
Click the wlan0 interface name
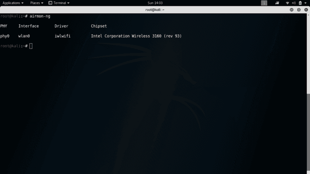click(x=24, y=36)
